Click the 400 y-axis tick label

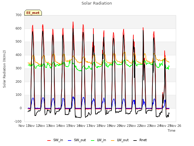[18, 55]
